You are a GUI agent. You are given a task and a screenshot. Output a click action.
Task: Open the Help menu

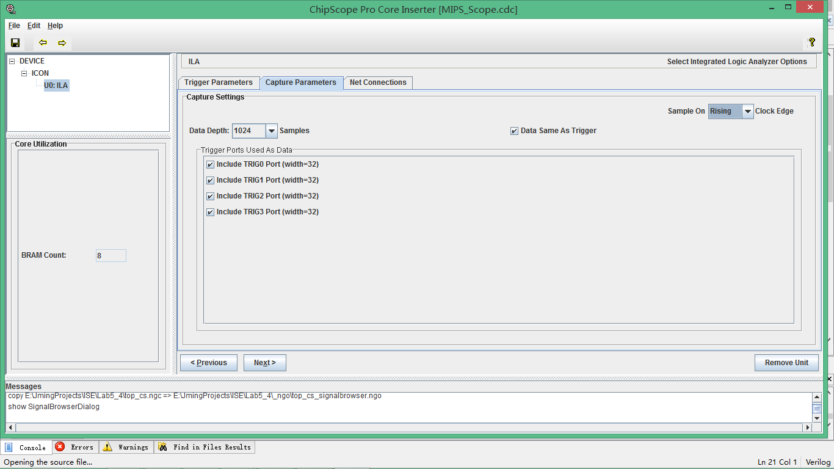click(55, 26)
